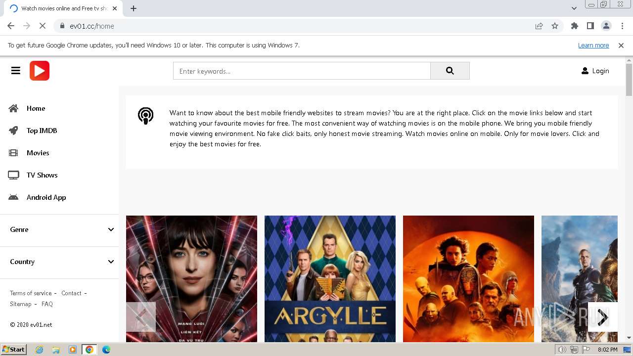
Task: Select Movies menu item
Action: tap(38, 153)
